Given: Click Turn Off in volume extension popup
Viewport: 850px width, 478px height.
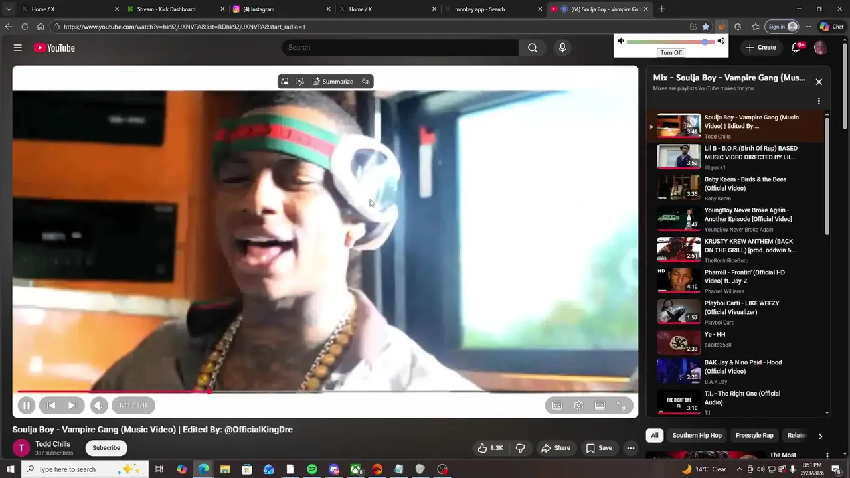Looking at the screenshot, I should (671, 52).
